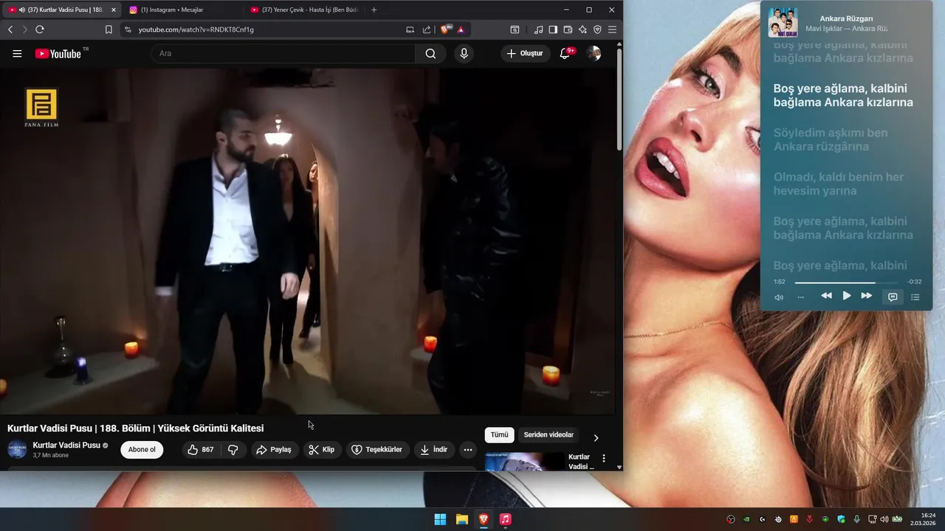Select the Seriden videolar filter chip
The image size is (945, 531).
[549, 435]
